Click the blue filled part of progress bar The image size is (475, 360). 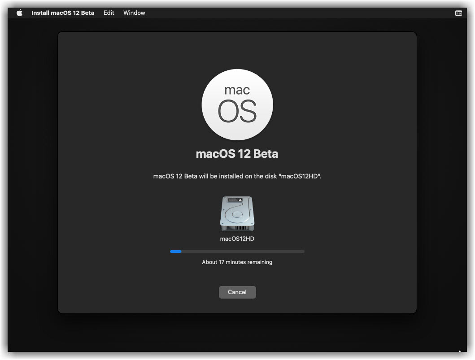tap(175, 252)
